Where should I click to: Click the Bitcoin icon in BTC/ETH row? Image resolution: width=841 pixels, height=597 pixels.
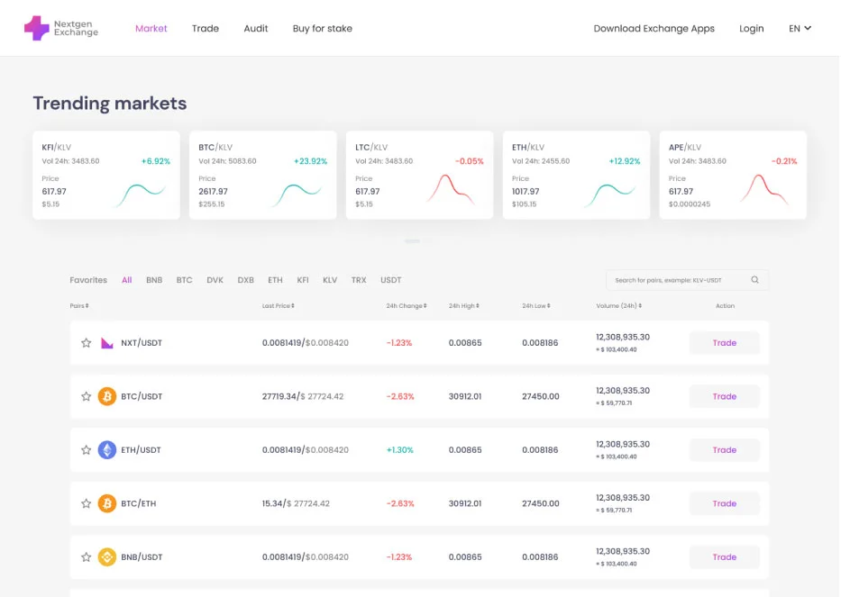[x=107, y=503]
